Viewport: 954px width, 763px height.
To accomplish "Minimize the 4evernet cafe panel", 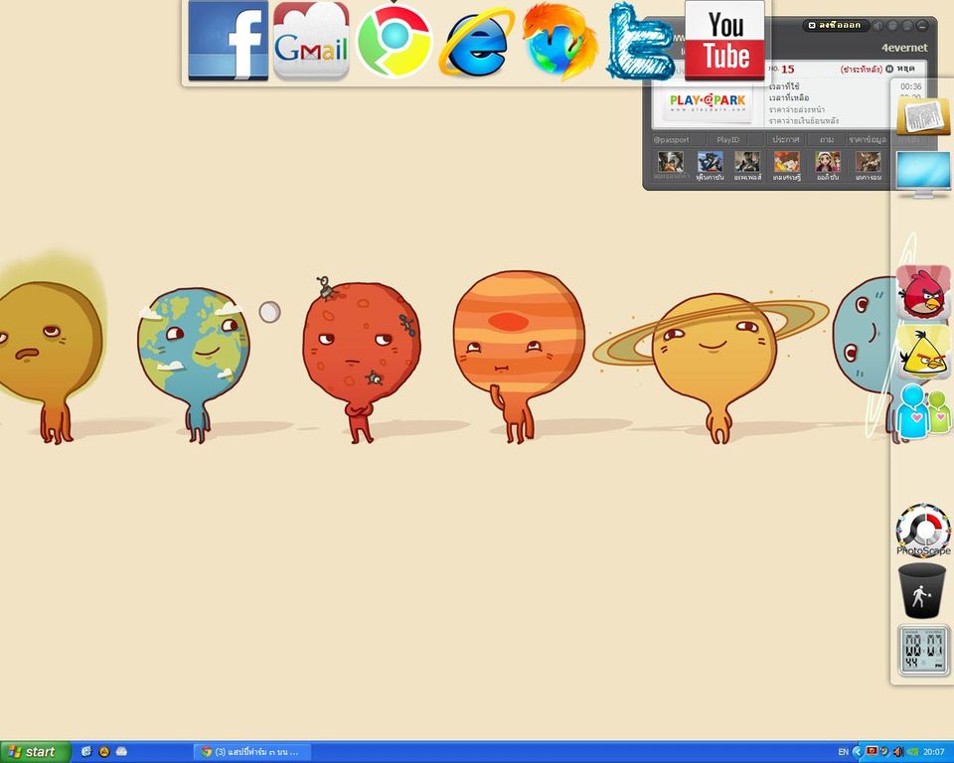I will 922,26.
